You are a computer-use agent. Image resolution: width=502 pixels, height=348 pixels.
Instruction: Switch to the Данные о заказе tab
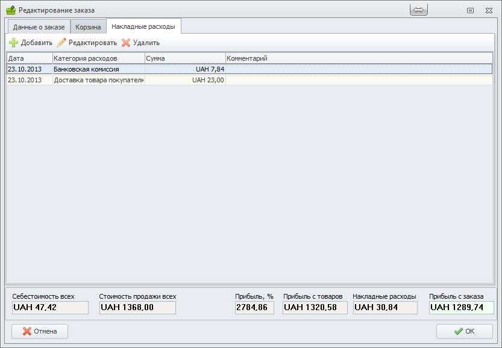pyautogui.click(x=39, y=27)
